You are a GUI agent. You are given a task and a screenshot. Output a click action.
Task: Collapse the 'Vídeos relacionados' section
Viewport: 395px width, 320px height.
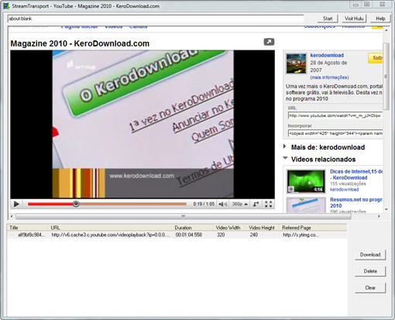point(285,158)
